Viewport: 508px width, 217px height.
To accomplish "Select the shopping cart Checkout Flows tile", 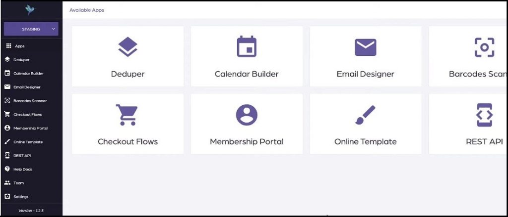I will point(127,124).
